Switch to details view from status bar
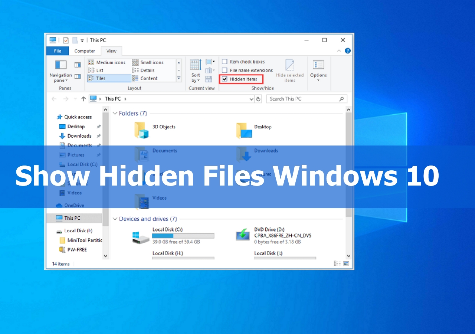Viewport: 475px width, 334px height. pos(337,263)
